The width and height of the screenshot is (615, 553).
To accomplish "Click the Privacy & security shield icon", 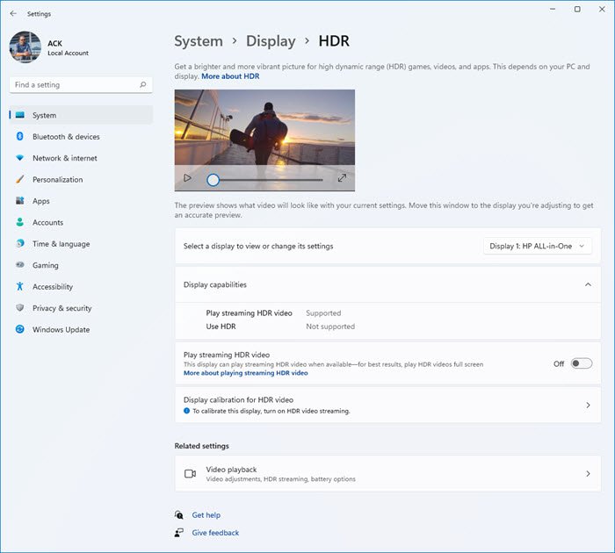I will (x=19, y=308).
